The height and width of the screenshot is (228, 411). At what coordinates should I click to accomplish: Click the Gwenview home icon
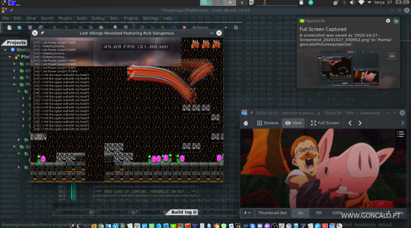[246, 123]
